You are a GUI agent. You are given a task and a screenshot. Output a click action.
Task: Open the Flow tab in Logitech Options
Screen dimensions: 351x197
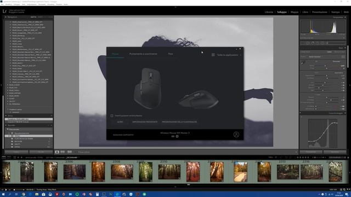coord(171,54)
